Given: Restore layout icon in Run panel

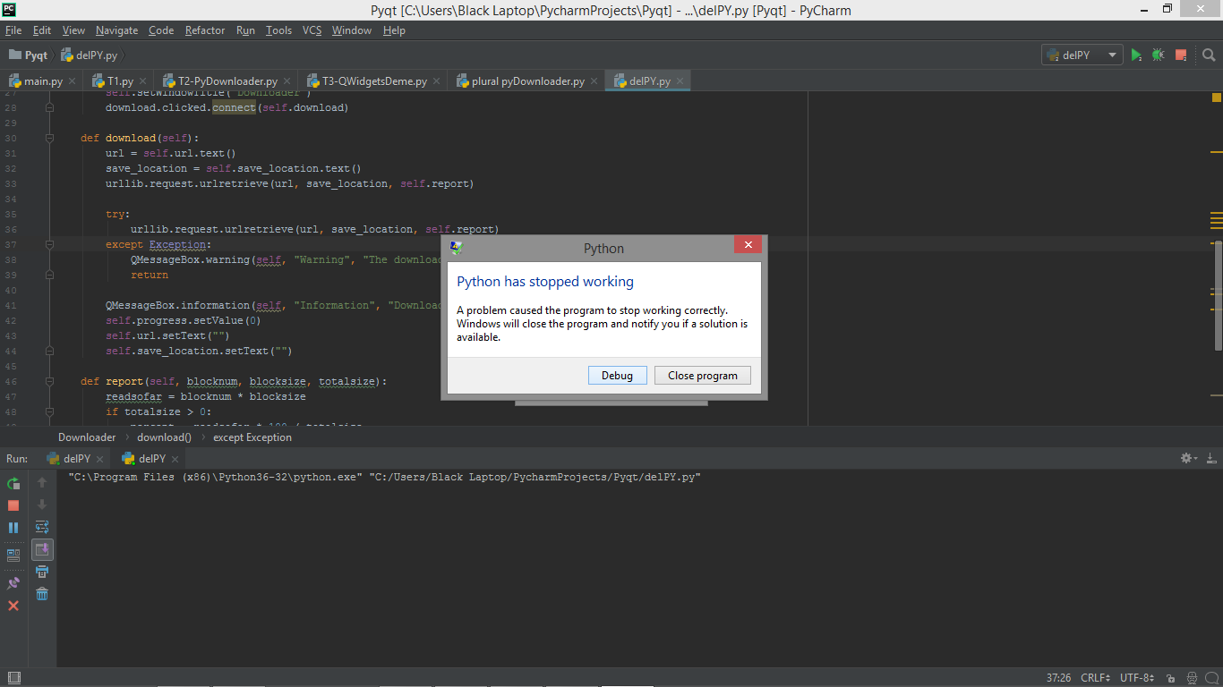Looking at the screenshot, I should (13, 555).
